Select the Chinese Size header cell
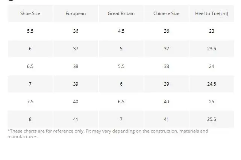The image size is (241, 160). click(x=167, y=14)
